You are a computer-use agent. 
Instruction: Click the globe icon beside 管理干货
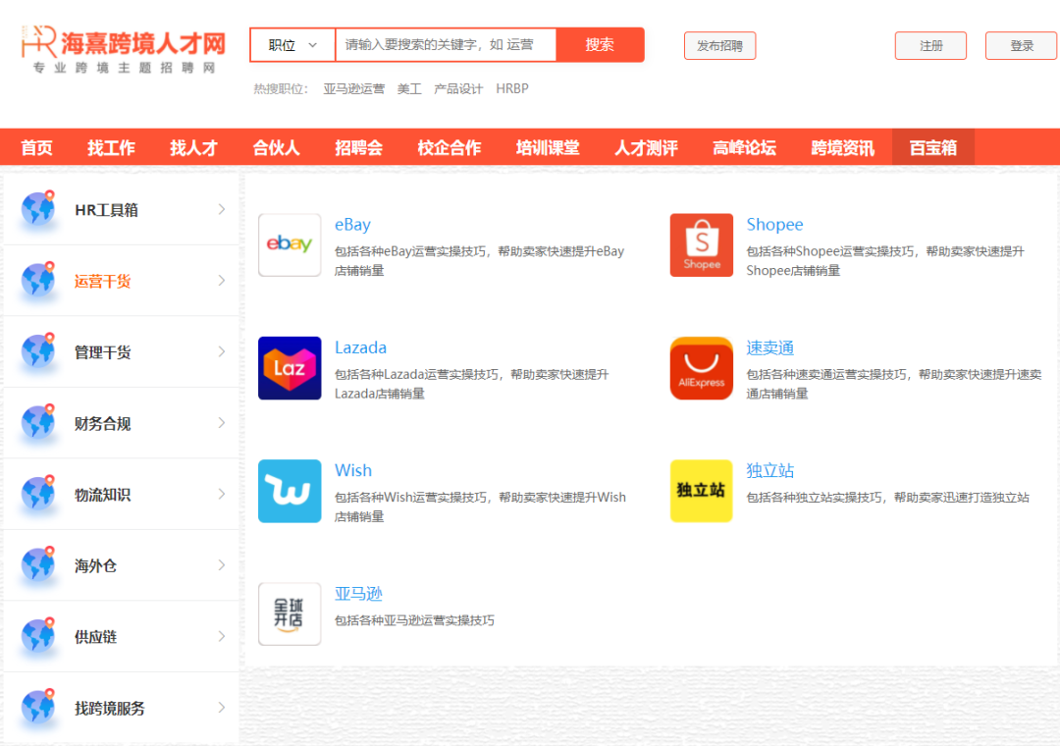click(38, 351)
